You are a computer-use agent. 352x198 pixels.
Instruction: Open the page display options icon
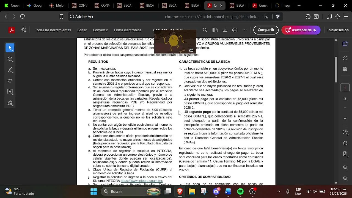[x=345, y=154]
